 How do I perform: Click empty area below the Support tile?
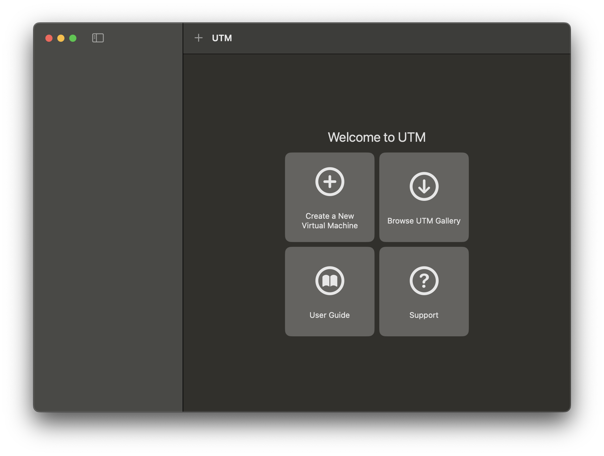pos(424,373)
